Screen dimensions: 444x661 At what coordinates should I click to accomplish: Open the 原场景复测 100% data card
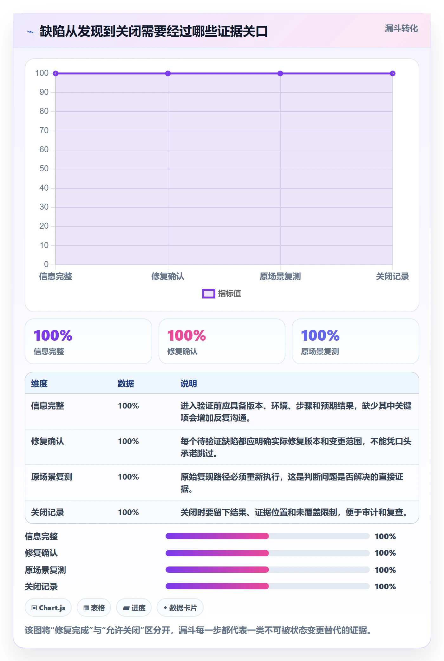[x=356, y=341]
